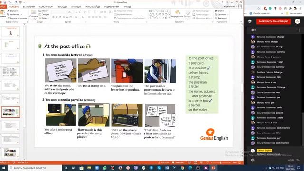Click the Скинути reset slide button

click(x=44, y=15)
